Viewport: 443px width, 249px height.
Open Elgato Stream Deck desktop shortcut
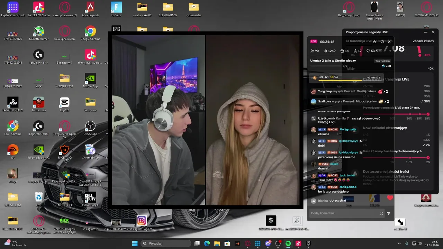coord(13,9)
